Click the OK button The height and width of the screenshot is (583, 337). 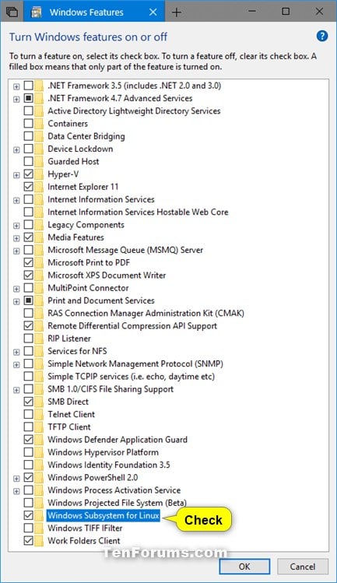click(244, 567)
